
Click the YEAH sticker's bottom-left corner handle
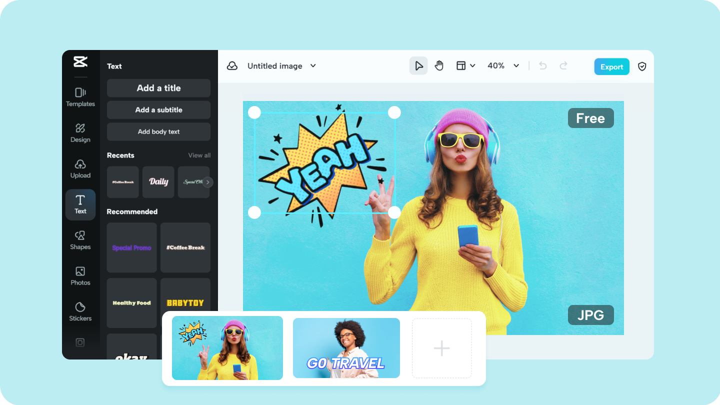point(254,212)
